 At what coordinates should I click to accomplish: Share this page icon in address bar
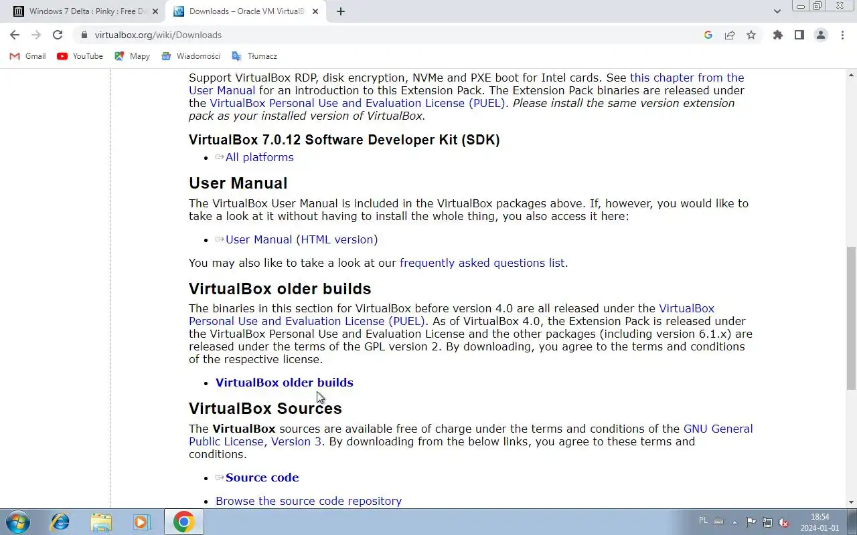pyautogui.click(x=730, y=35)
